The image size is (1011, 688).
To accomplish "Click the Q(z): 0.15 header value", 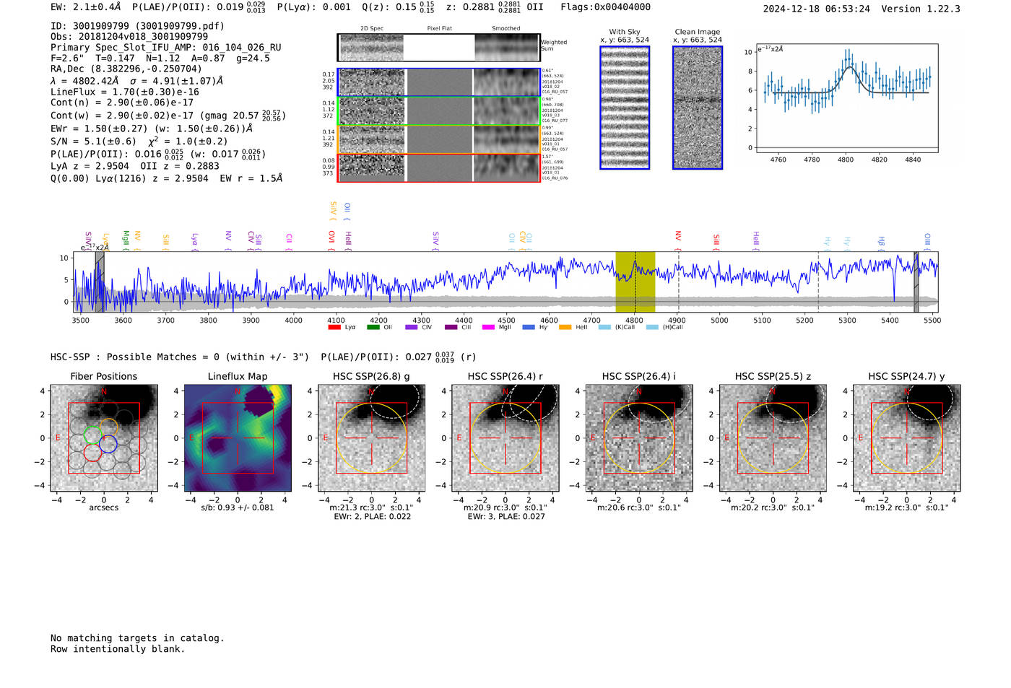I will pyautogui.click(x=399, y=7).
